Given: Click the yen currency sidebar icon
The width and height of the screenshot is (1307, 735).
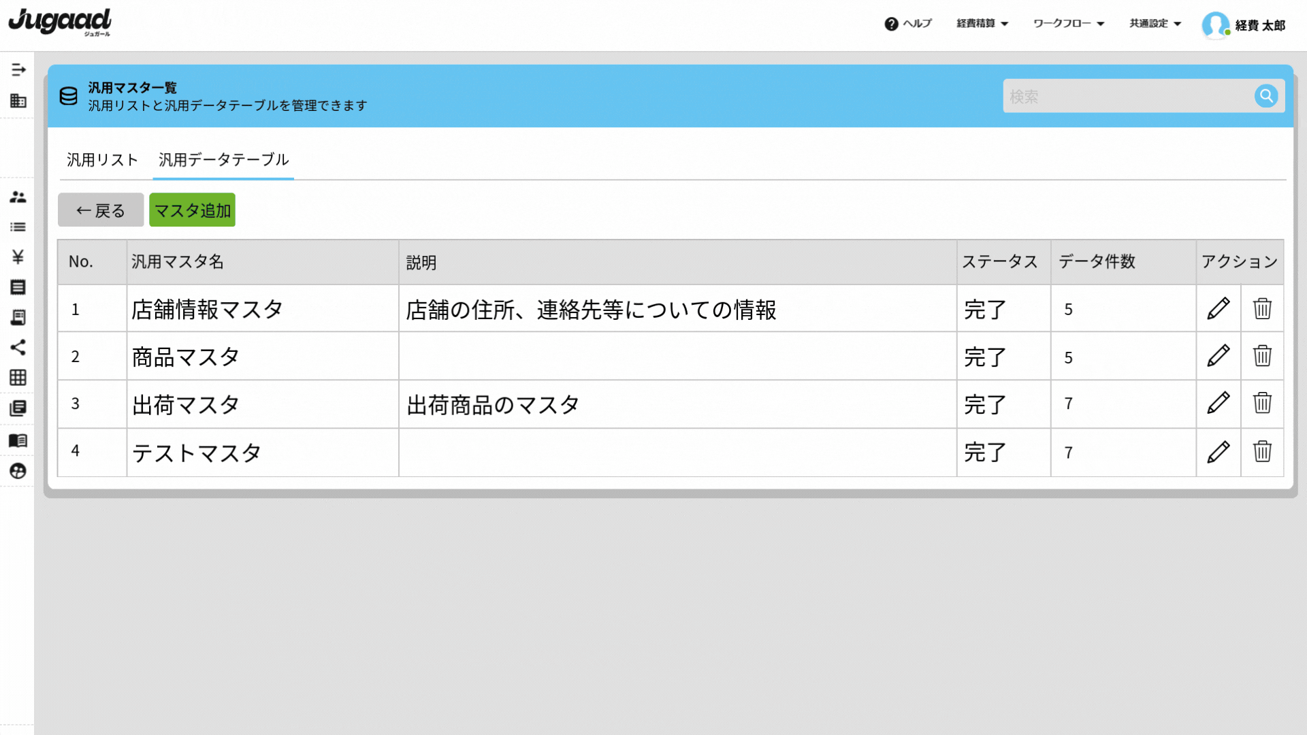Looking at the screenshot, I should (18, 257).
